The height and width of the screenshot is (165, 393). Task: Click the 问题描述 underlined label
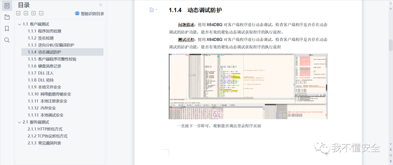coord(186,25)
